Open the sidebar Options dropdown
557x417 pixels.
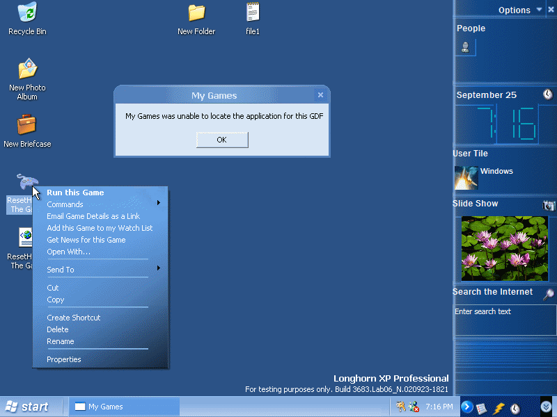(x=539, y=10)
